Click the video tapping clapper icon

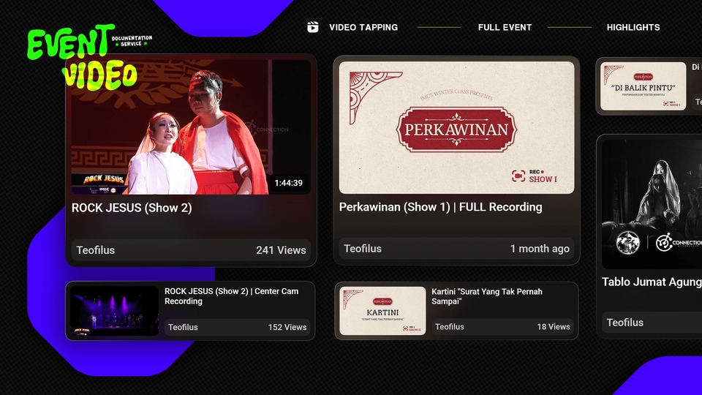click(x=312, y=27)
